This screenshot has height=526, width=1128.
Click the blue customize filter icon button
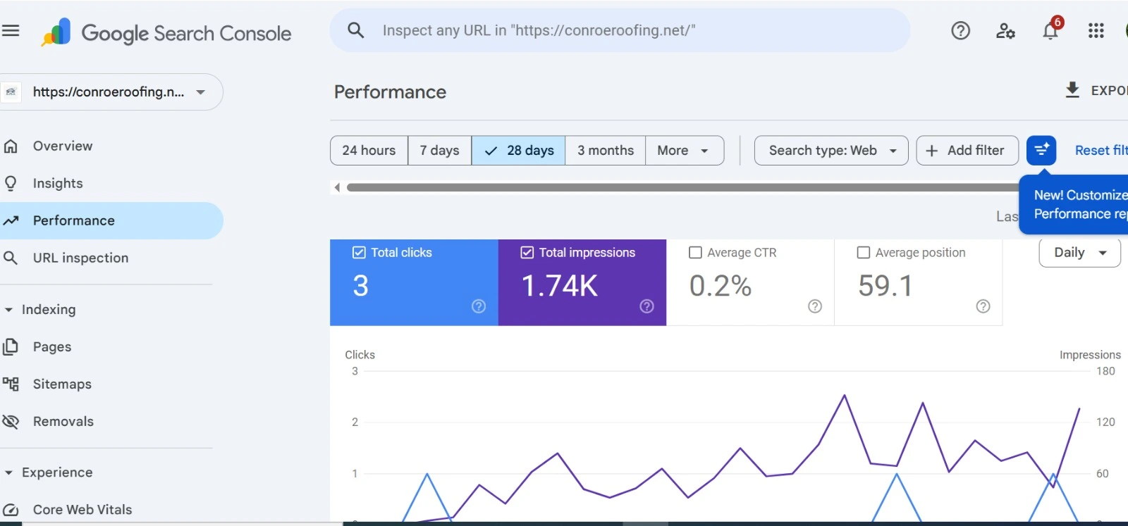point(1041,150)
